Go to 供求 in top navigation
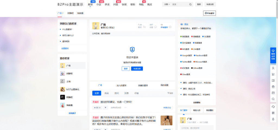The width and height of the screenshot is (278, 130). click(107, 5)
